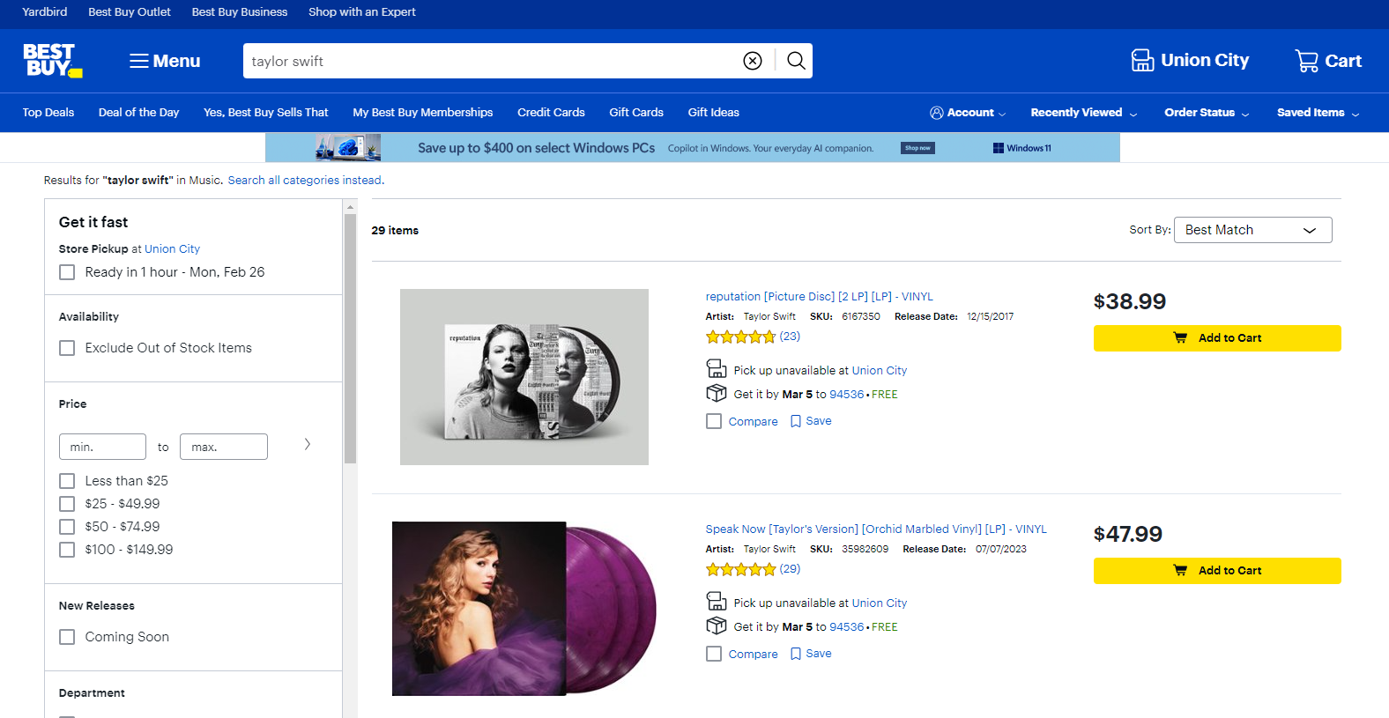Enable Exclude Out of Stock Items
Screen dimensions: 1389x718
click(x=67, y=348)
